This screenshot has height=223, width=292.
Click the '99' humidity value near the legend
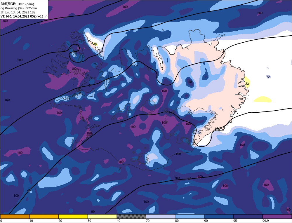tap(93, 212)
